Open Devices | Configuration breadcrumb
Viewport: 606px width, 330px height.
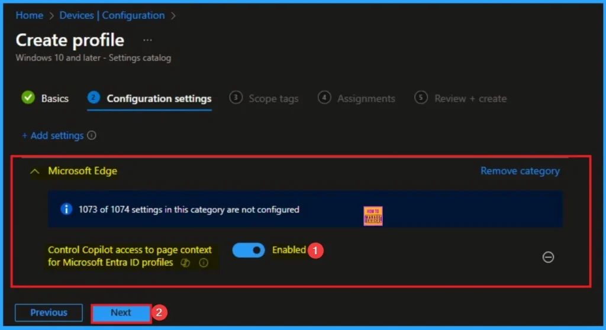click(112, 15)
